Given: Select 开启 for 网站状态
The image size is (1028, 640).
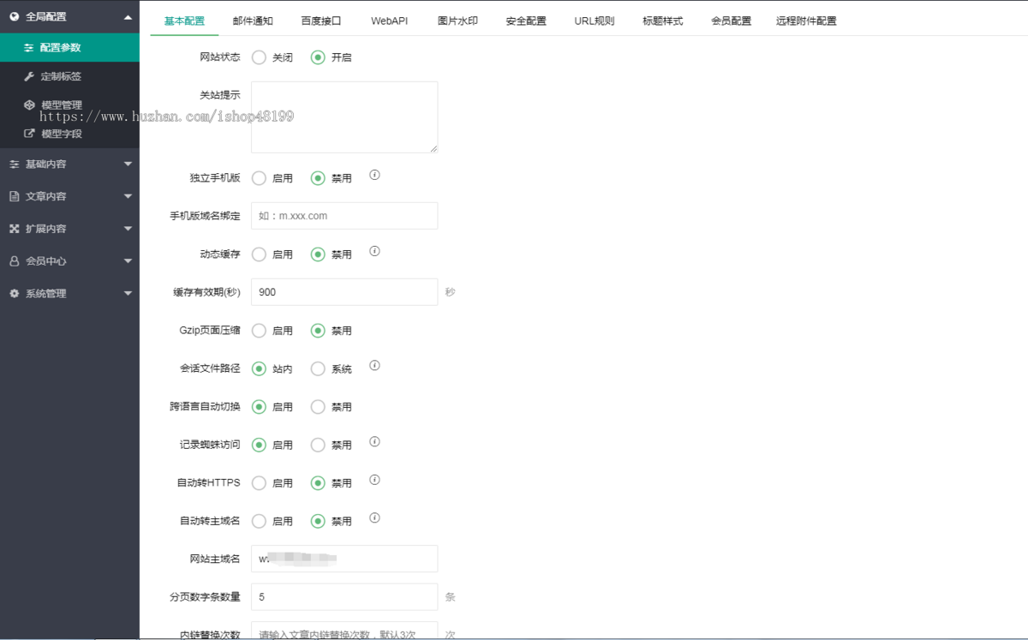Looking at the screenshot, I should pos(318,57).
